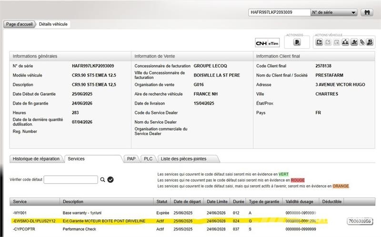Open the N° de série search type dropdown
The height and width of the screenshot is (237, 381).
[x=334, y=12]
